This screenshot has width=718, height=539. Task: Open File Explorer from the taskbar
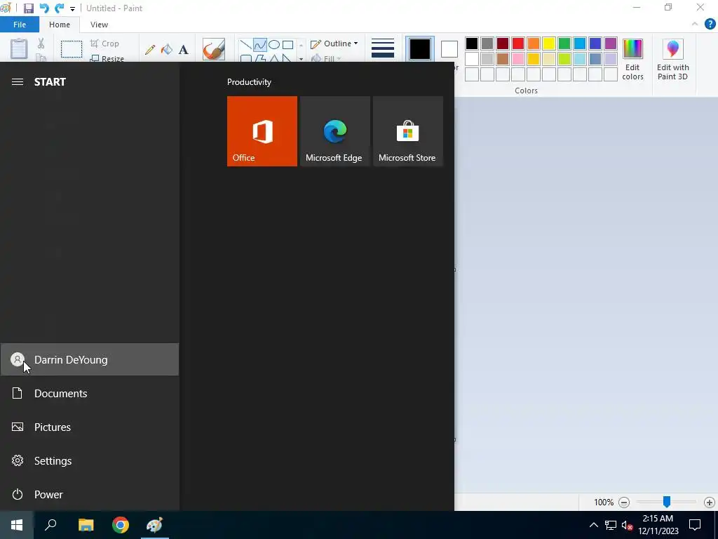[x=86, y=525]
